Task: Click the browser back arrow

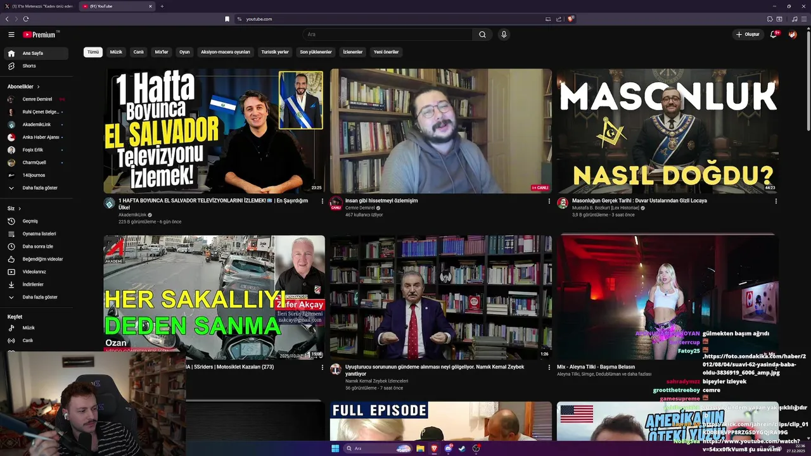Action: 7,19
